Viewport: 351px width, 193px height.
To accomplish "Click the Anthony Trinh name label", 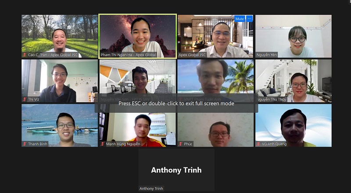I will [151, 189].
